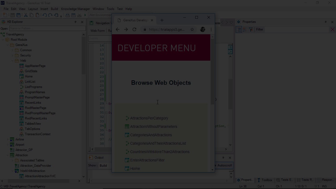Click the Build All toolbar icon
Viewport: 336px width, 189px height.
(67, 15)
